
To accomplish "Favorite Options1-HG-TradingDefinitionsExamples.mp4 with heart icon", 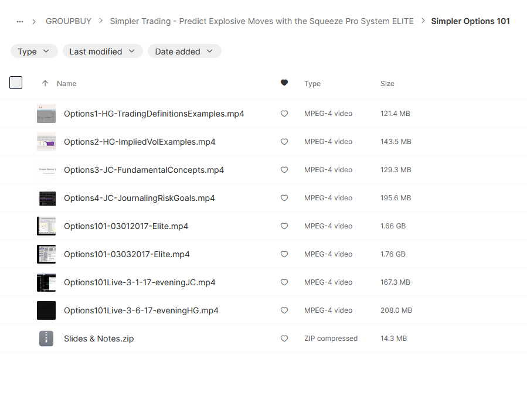I will [284, 114].
